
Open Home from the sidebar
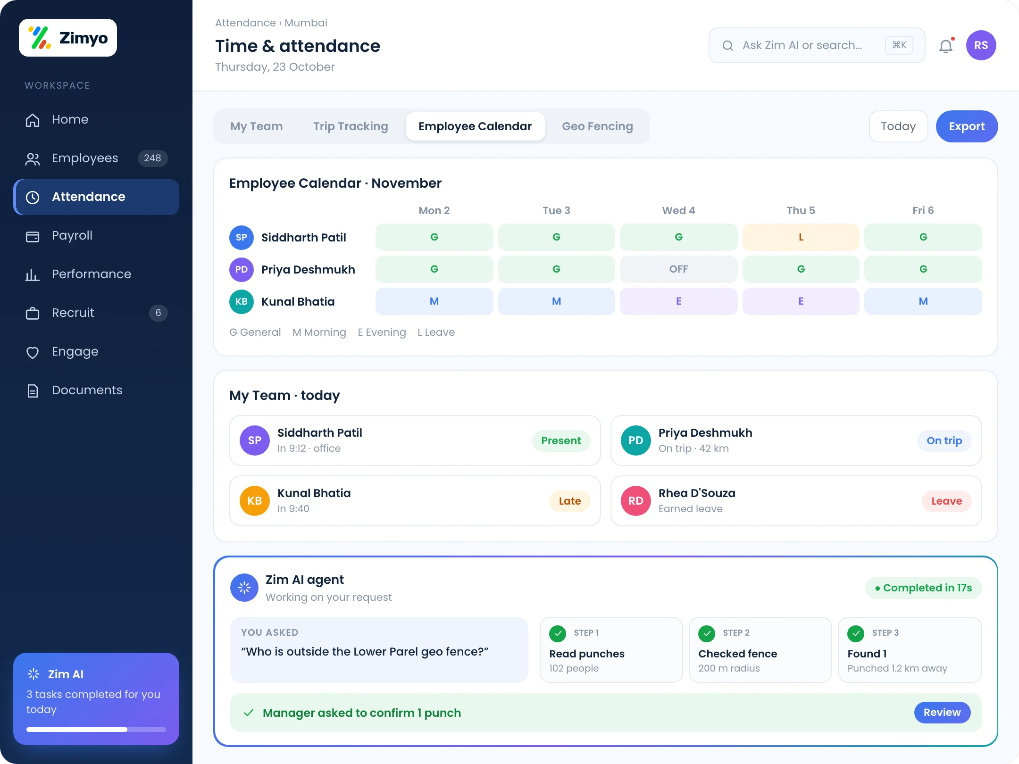[96, 119]
